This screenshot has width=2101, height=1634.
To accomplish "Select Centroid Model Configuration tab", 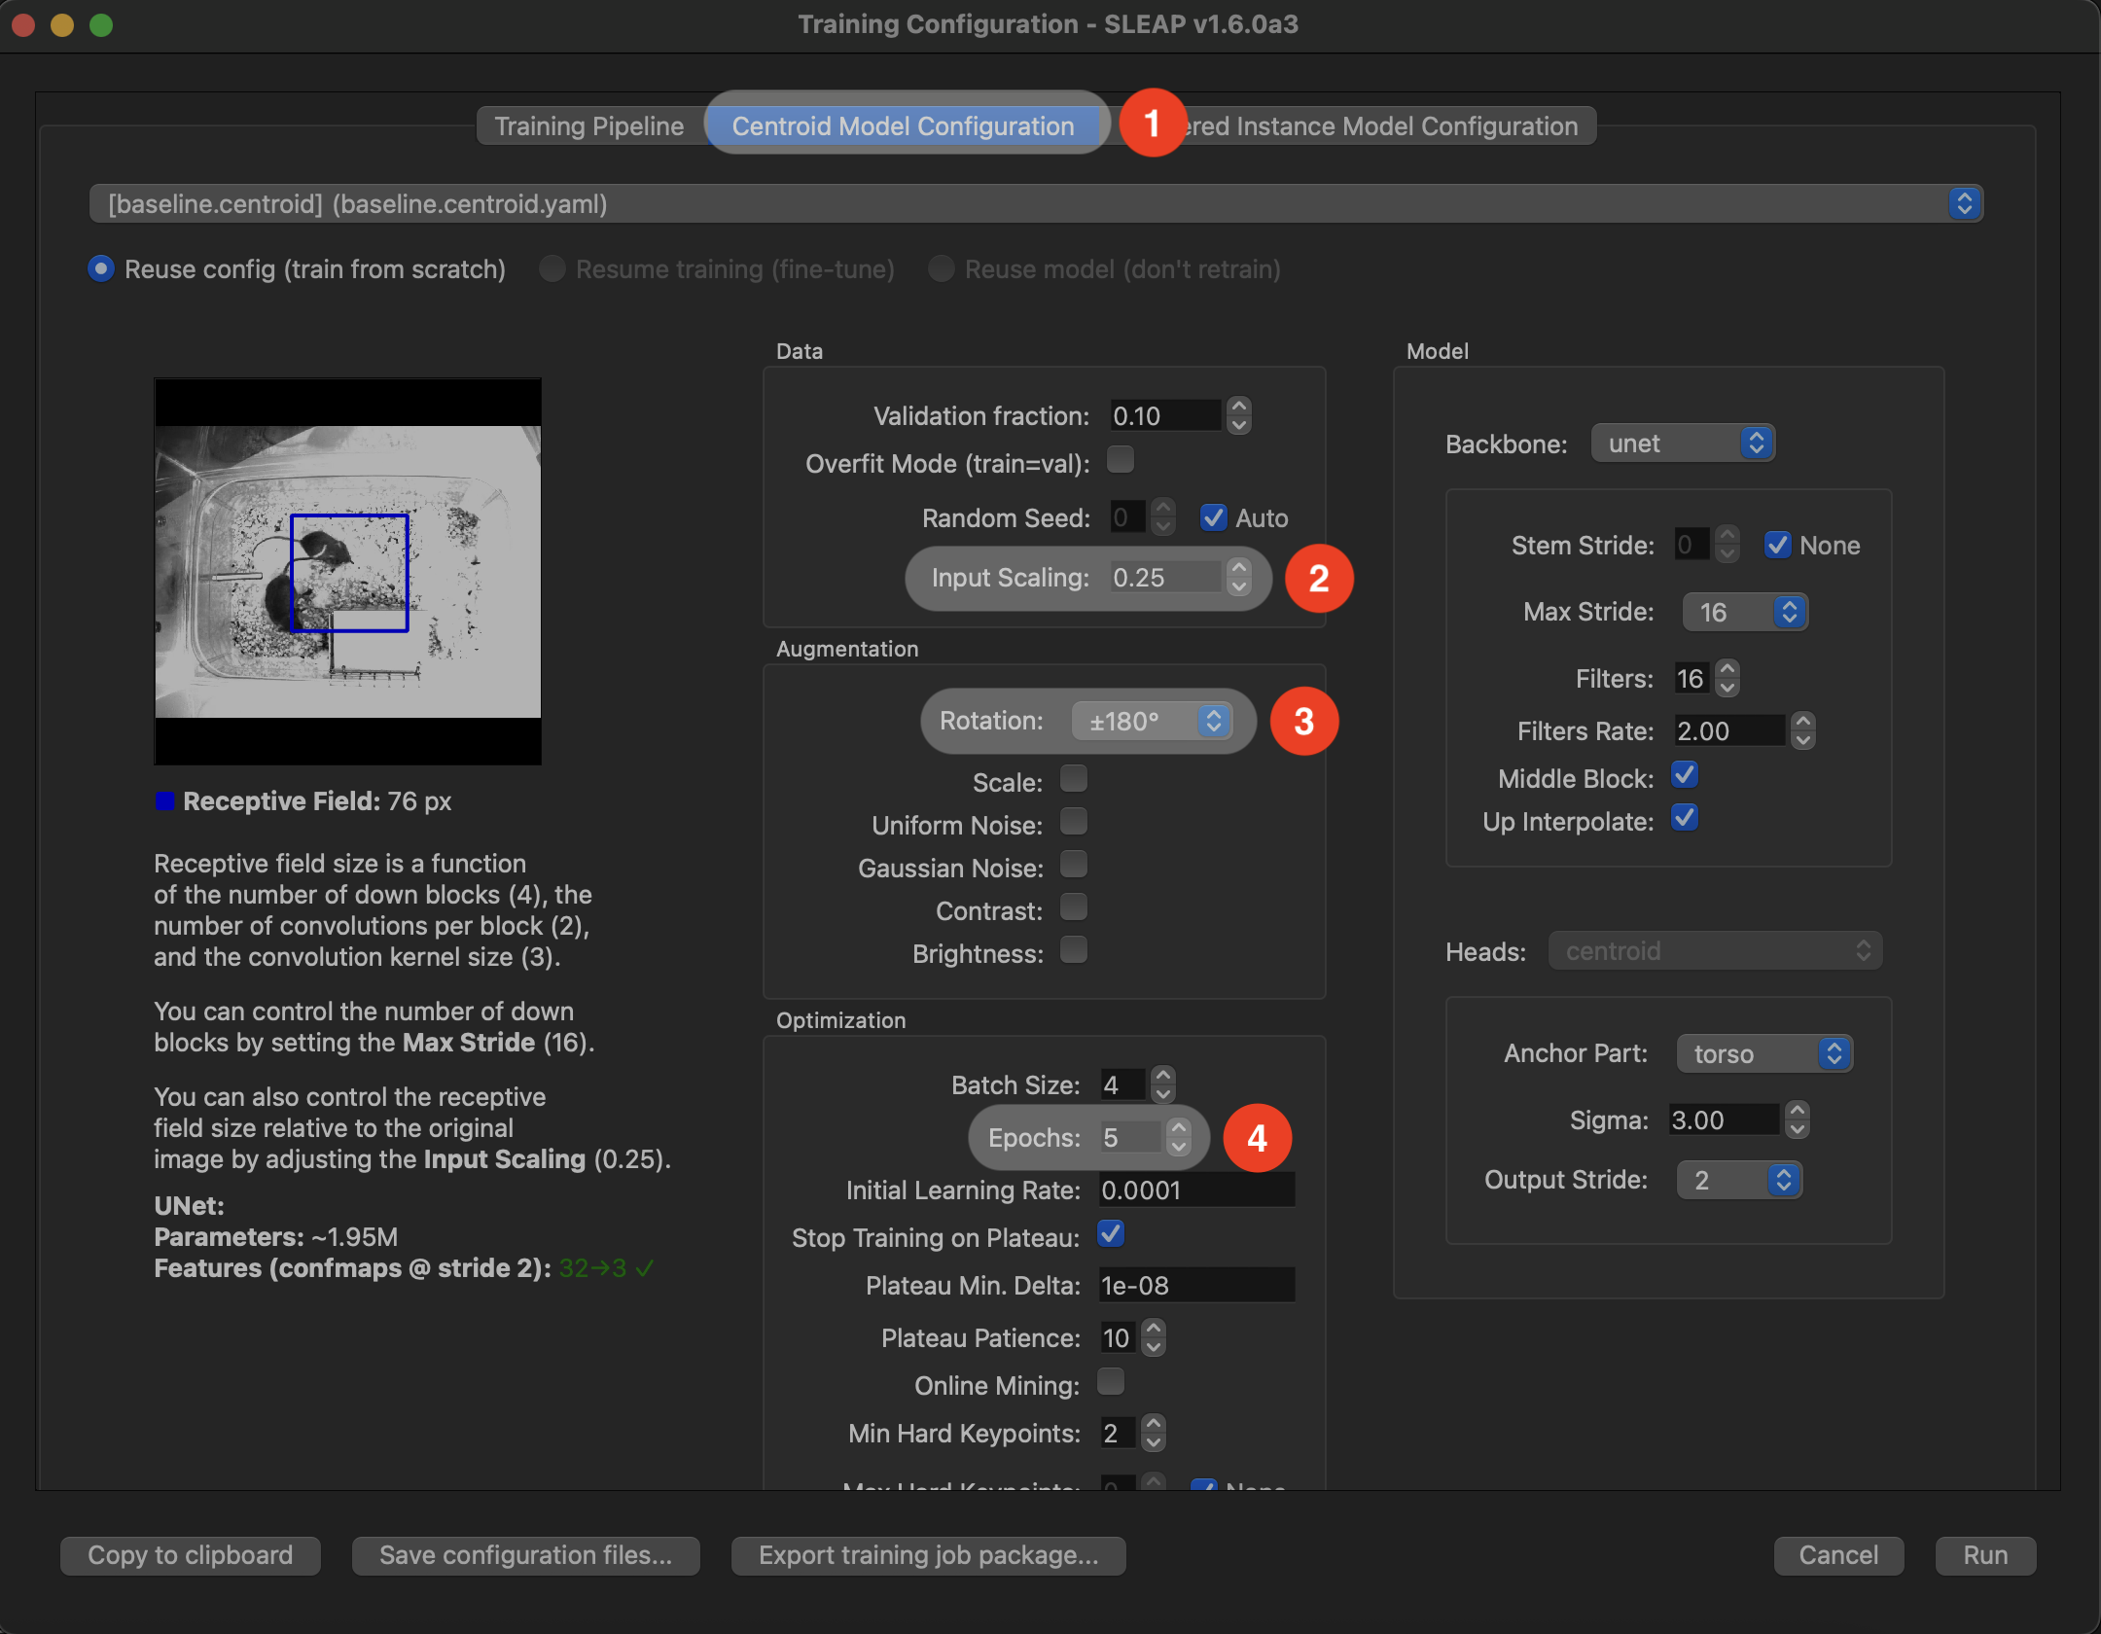I will (903, 126).
